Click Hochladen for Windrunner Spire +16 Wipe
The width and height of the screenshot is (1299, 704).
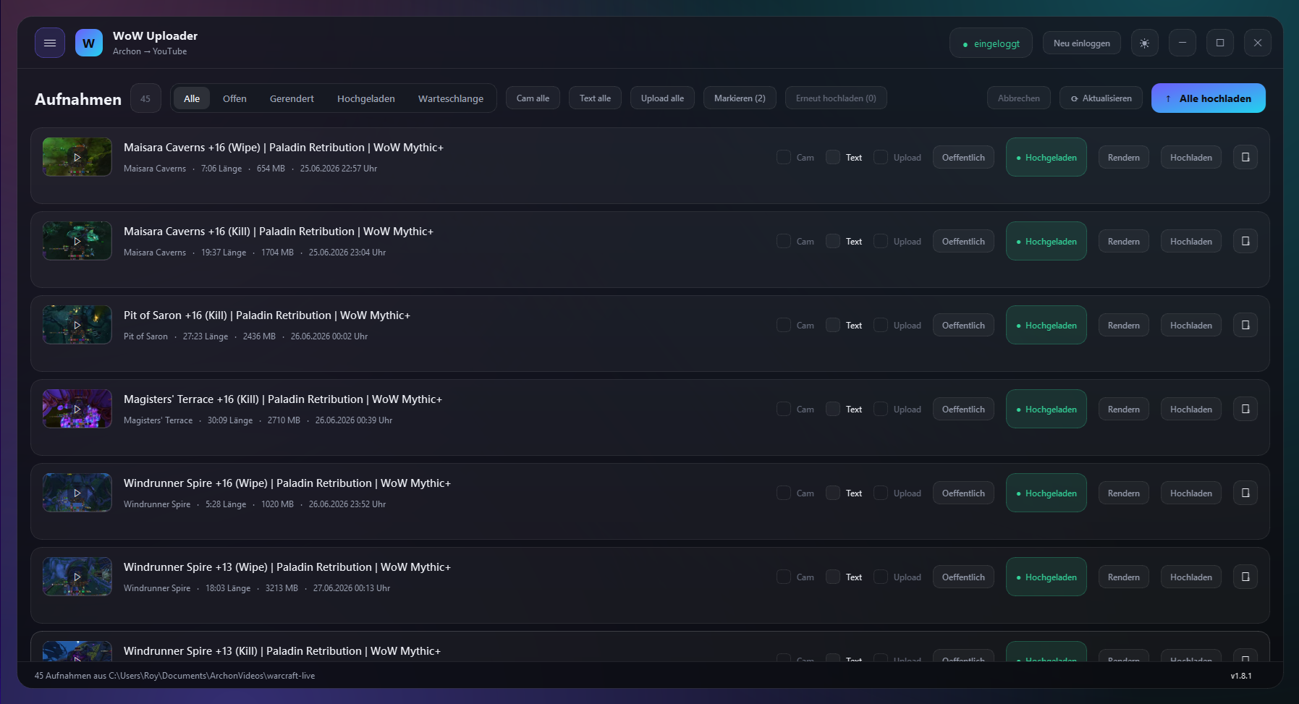click(1191, 493)
